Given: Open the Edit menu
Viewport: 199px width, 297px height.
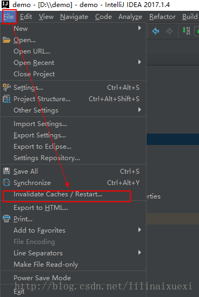Looking at the screenshot, I should coord(26,17).
